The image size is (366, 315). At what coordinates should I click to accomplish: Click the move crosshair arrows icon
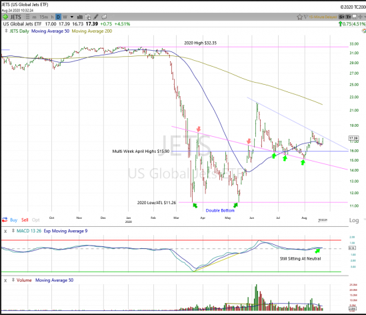point(360,17)
